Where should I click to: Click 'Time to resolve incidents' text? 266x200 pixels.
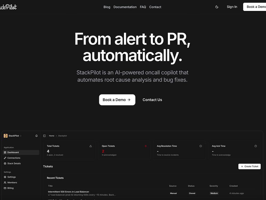(168, 155)
